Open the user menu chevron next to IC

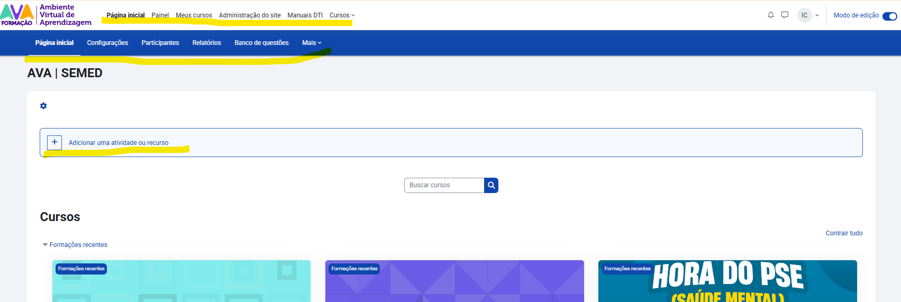[817, 15]
